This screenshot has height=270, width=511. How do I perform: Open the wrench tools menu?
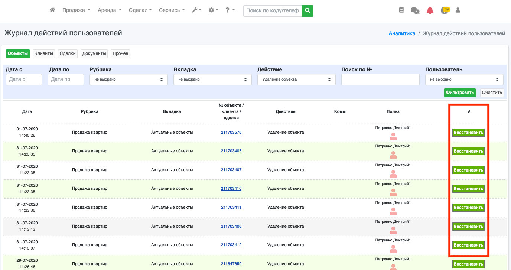[196, 10]
